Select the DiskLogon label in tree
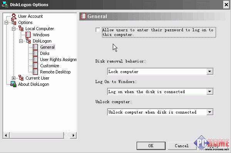This screenshot has width=231, height=153. click(x=42, y=41)
